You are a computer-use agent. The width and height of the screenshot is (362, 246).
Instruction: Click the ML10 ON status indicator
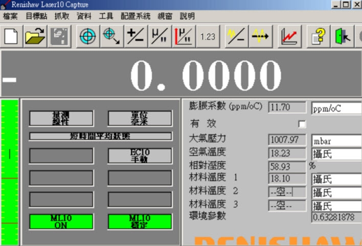tap(61, 221)
